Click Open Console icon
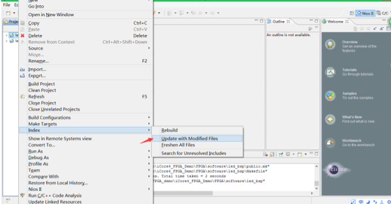This screenshot has width=391, height=204. click(x=300, y=155)
